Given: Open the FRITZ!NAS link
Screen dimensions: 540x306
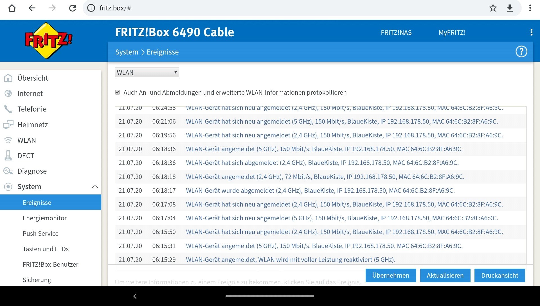Looking at the screenshot, I should click(396, 32).
